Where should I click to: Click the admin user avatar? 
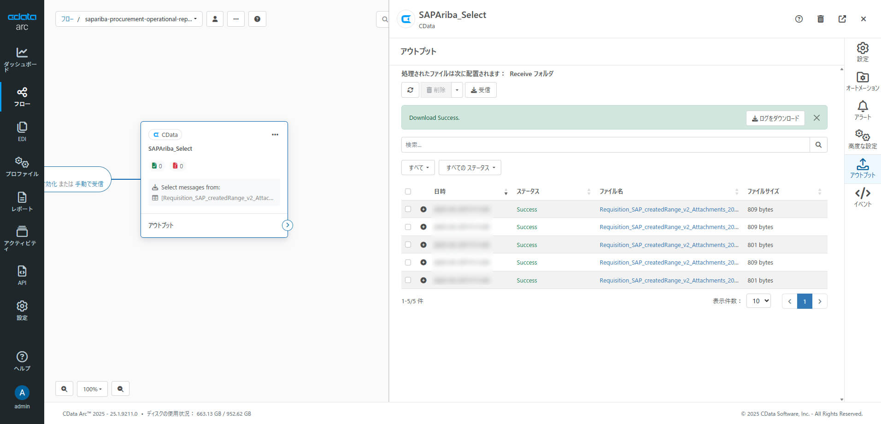(22, 393)
